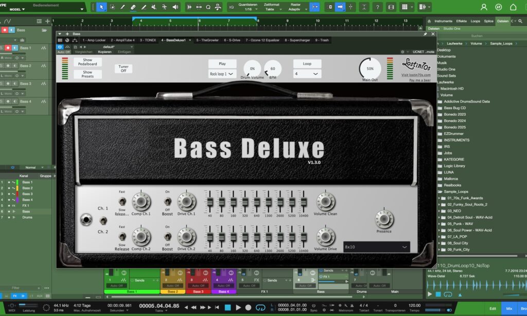Activate the Mute tool in the toolbar
This screenshot has height=316, width=527.
pyautogui.click(x=153, y=6)
